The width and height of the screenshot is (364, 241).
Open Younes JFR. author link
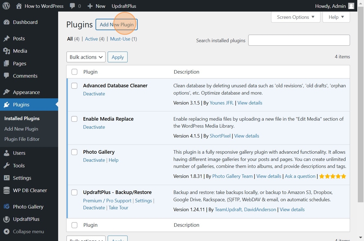click(222, 103)
